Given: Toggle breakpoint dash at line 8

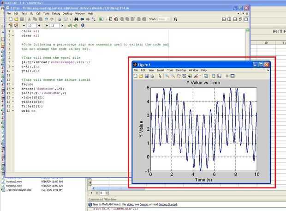Looking at the screenshot, I should point(13,62).
